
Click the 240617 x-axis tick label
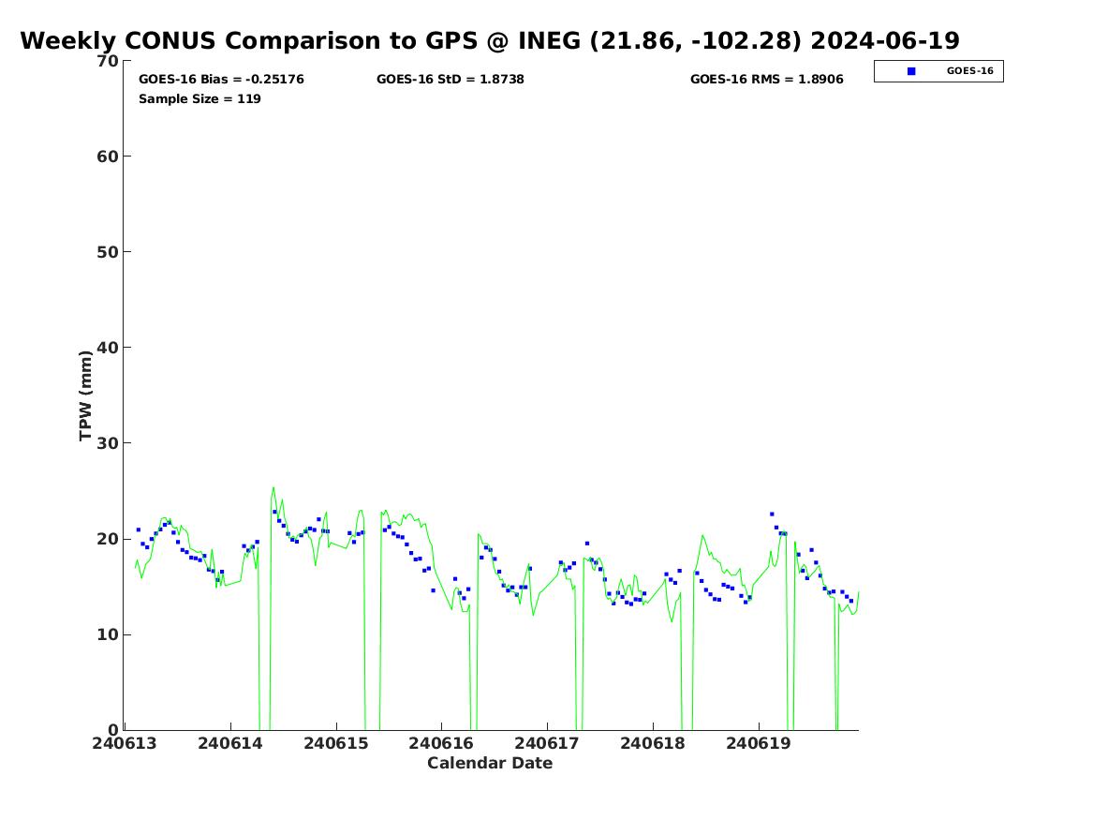click(547, 743)
